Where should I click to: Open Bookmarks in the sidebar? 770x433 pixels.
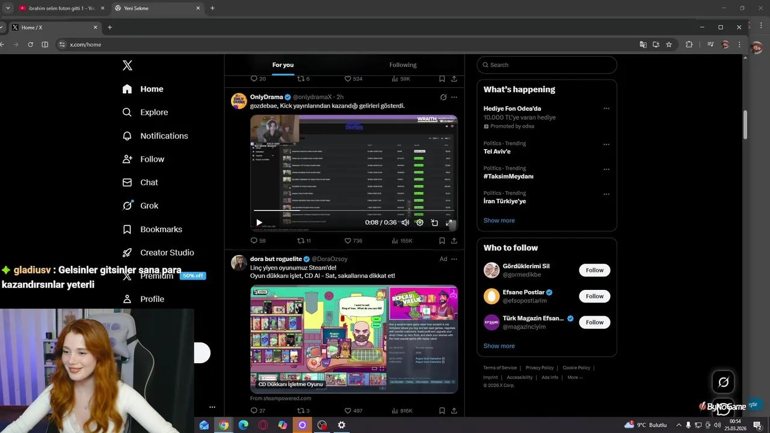click(152, 229)
